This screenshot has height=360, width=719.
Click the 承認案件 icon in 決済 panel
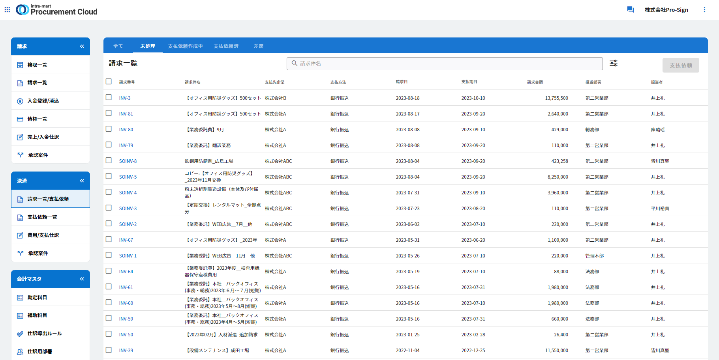(x=20, y=253)
